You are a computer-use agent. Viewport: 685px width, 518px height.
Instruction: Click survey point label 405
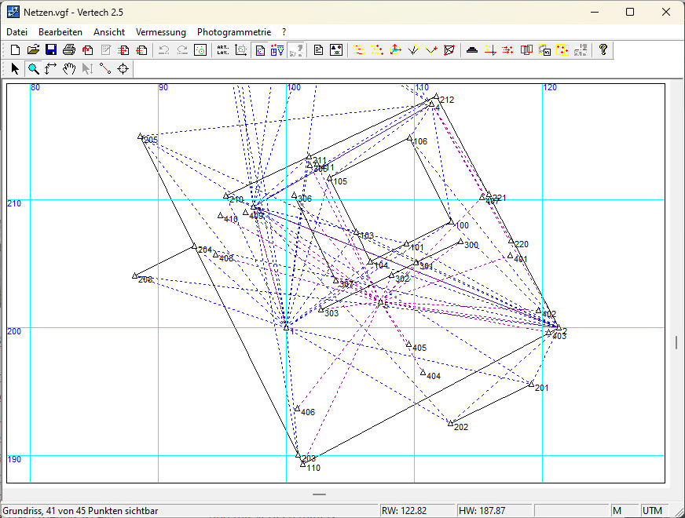coord(419,348)
